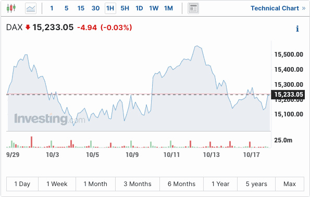Choose the 6 Months range
This screenshot has width=310, height=197.
click(x=181, y=184)
